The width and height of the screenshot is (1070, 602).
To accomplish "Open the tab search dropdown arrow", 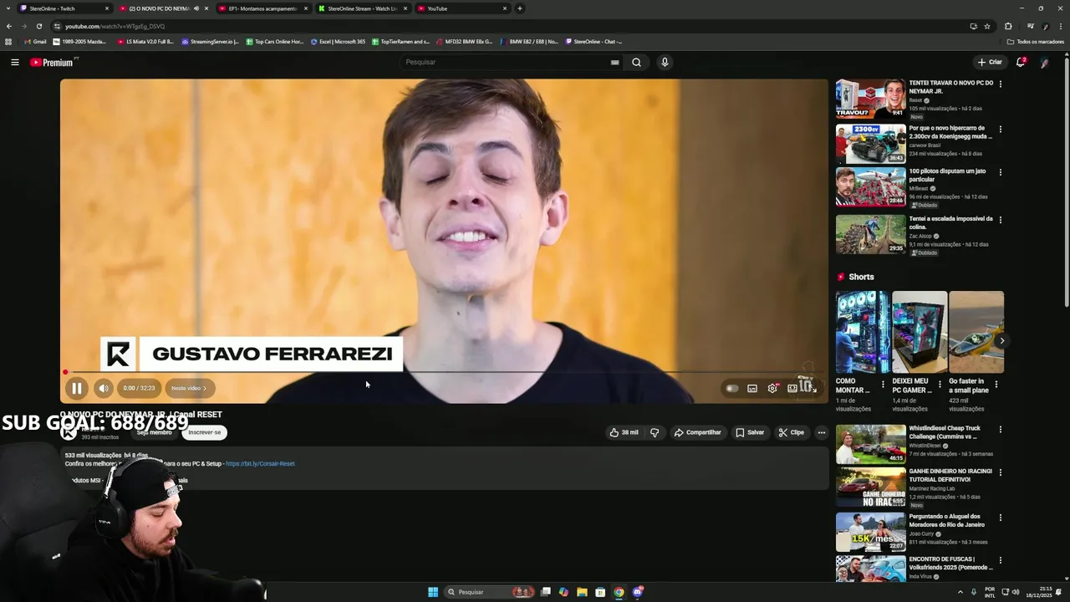I will click(8, 8).
